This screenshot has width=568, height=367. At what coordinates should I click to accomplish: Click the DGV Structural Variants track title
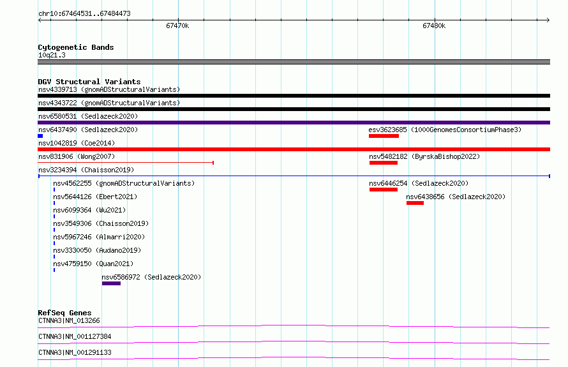[x=89, y=82]
